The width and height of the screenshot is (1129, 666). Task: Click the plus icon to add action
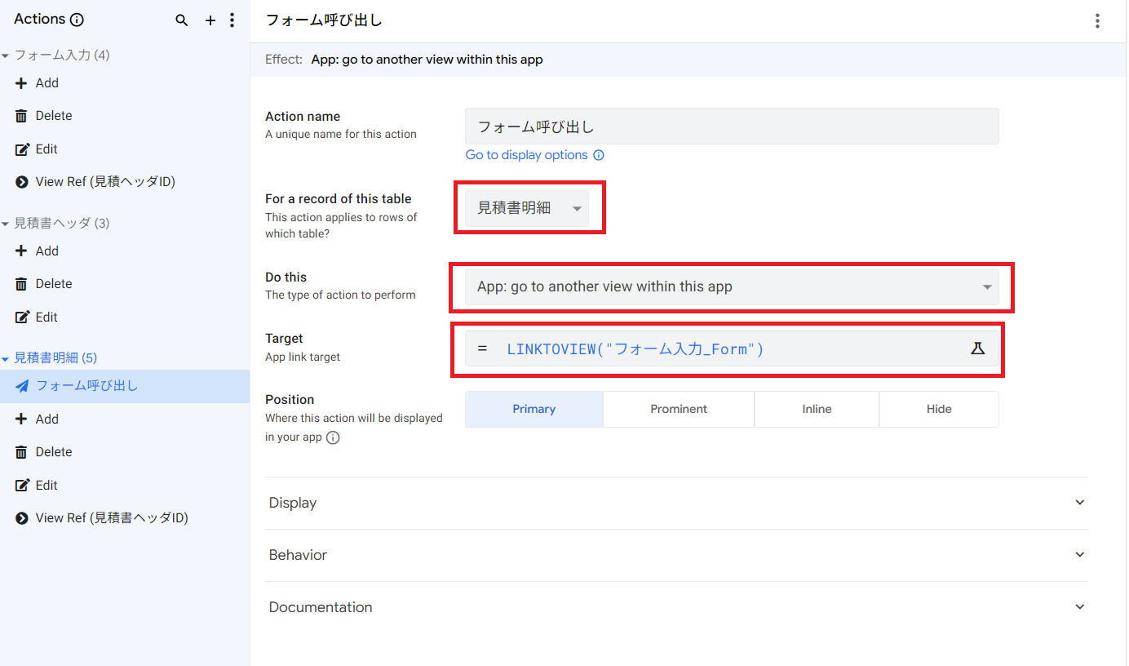[210, 20]
